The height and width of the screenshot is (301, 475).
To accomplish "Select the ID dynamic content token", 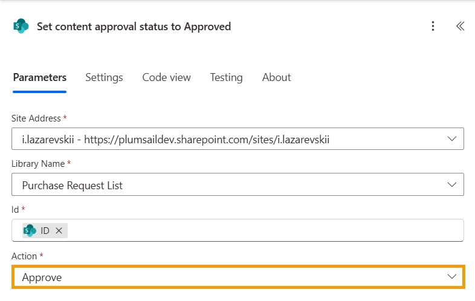I will pos(45,230).
